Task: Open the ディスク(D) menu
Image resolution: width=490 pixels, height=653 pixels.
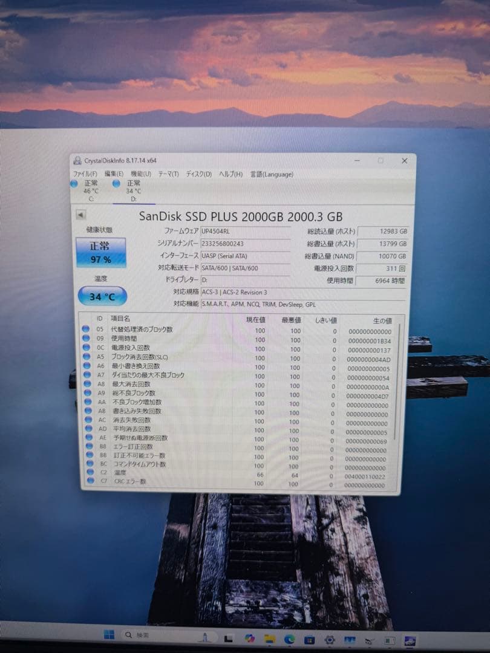Action: point(199,174)
